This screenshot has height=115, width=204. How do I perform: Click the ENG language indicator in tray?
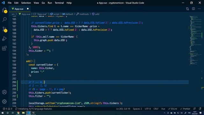click(189, 113)
